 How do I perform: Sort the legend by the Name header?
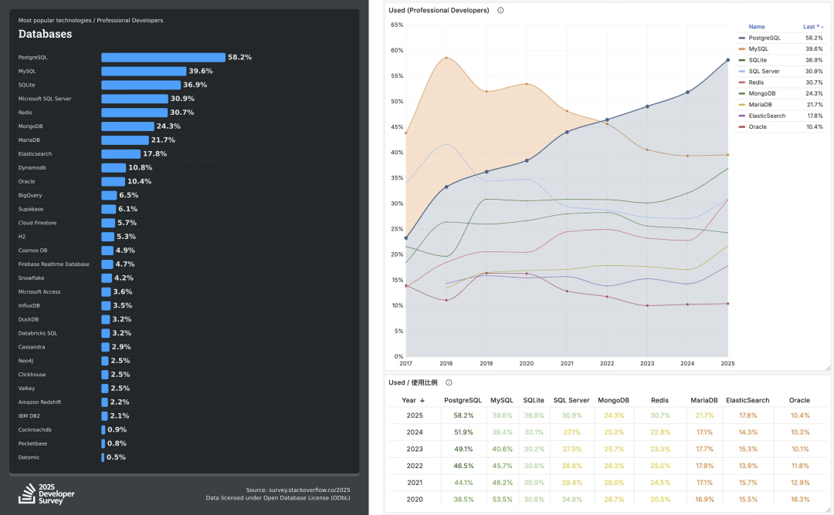(756, 26)
